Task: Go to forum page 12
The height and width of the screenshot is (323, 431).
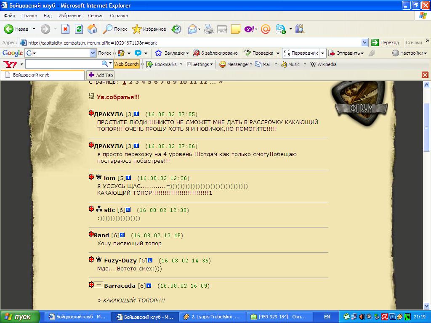Action: [203, 82]
